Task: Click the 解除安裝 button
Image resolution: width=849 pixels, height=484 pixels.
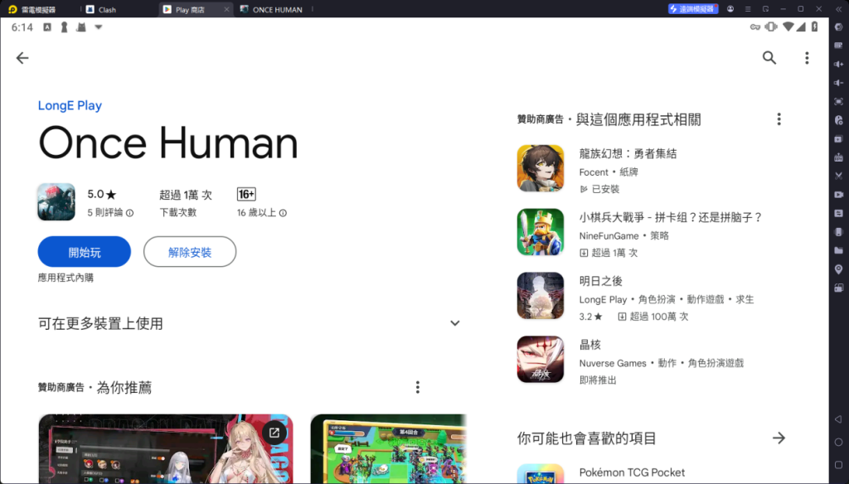Action: pyautogui.click(x=190, y=252)
